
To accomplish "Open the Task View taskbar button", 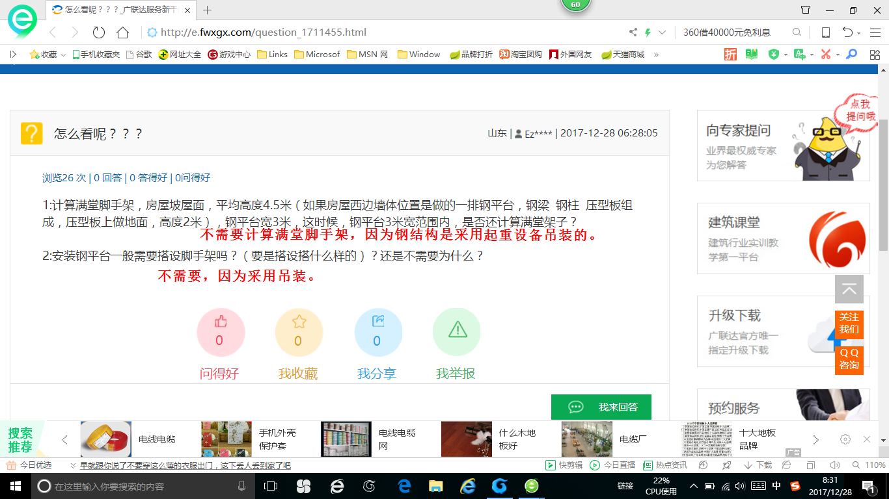I will click(271, 486).
